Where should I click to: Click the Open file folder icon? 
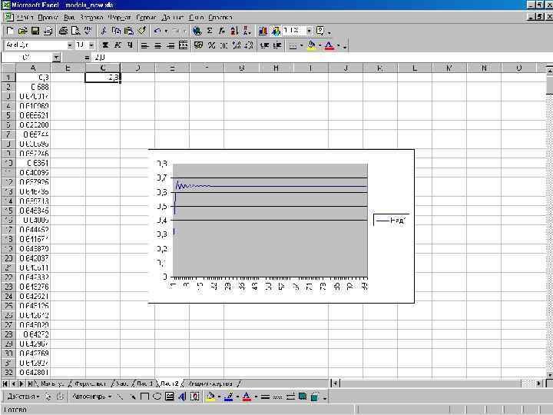pyautogui.click(x=22, y=31)
